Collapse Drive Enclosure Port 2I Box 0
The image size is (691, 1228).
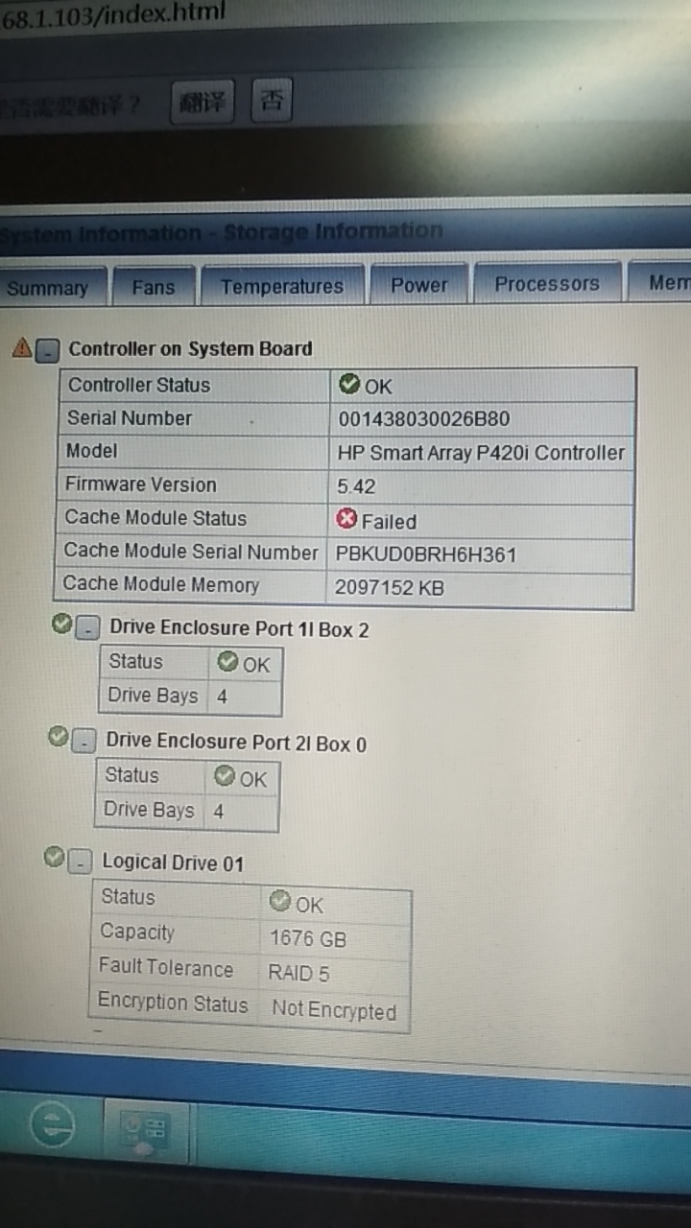(83, 742)
